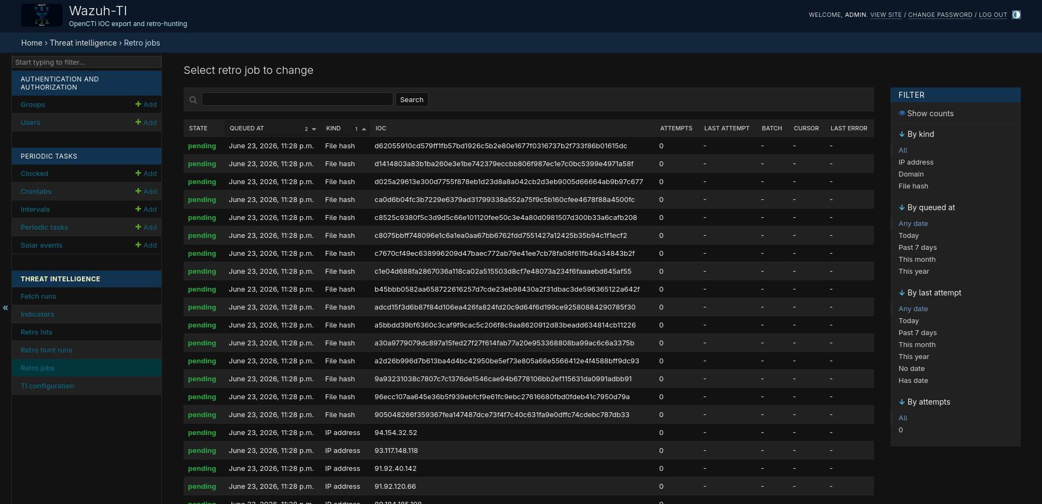Filter attempts by value 0
The height and width of the screenshot is (504, 1042).
[901, 430]
